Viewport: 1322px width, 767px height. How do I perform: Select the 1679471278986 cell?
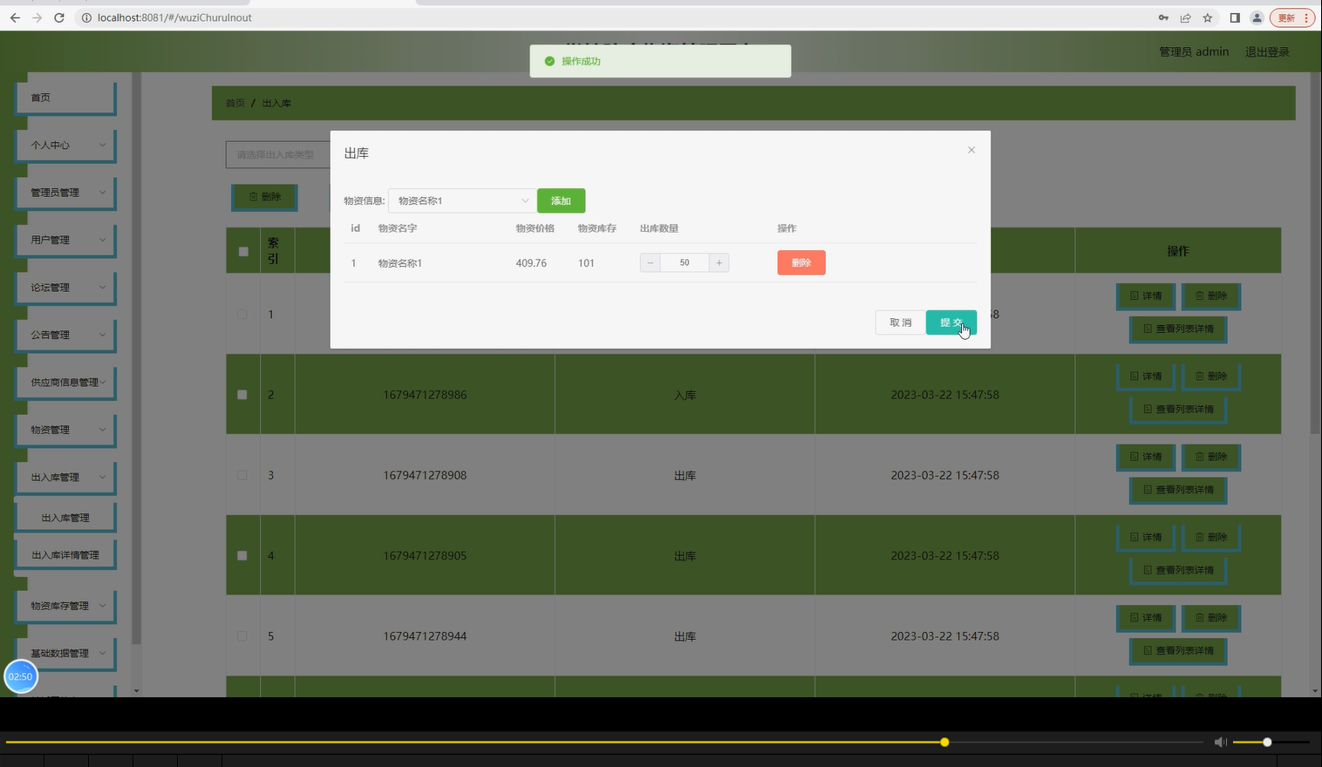click(425, 395)
